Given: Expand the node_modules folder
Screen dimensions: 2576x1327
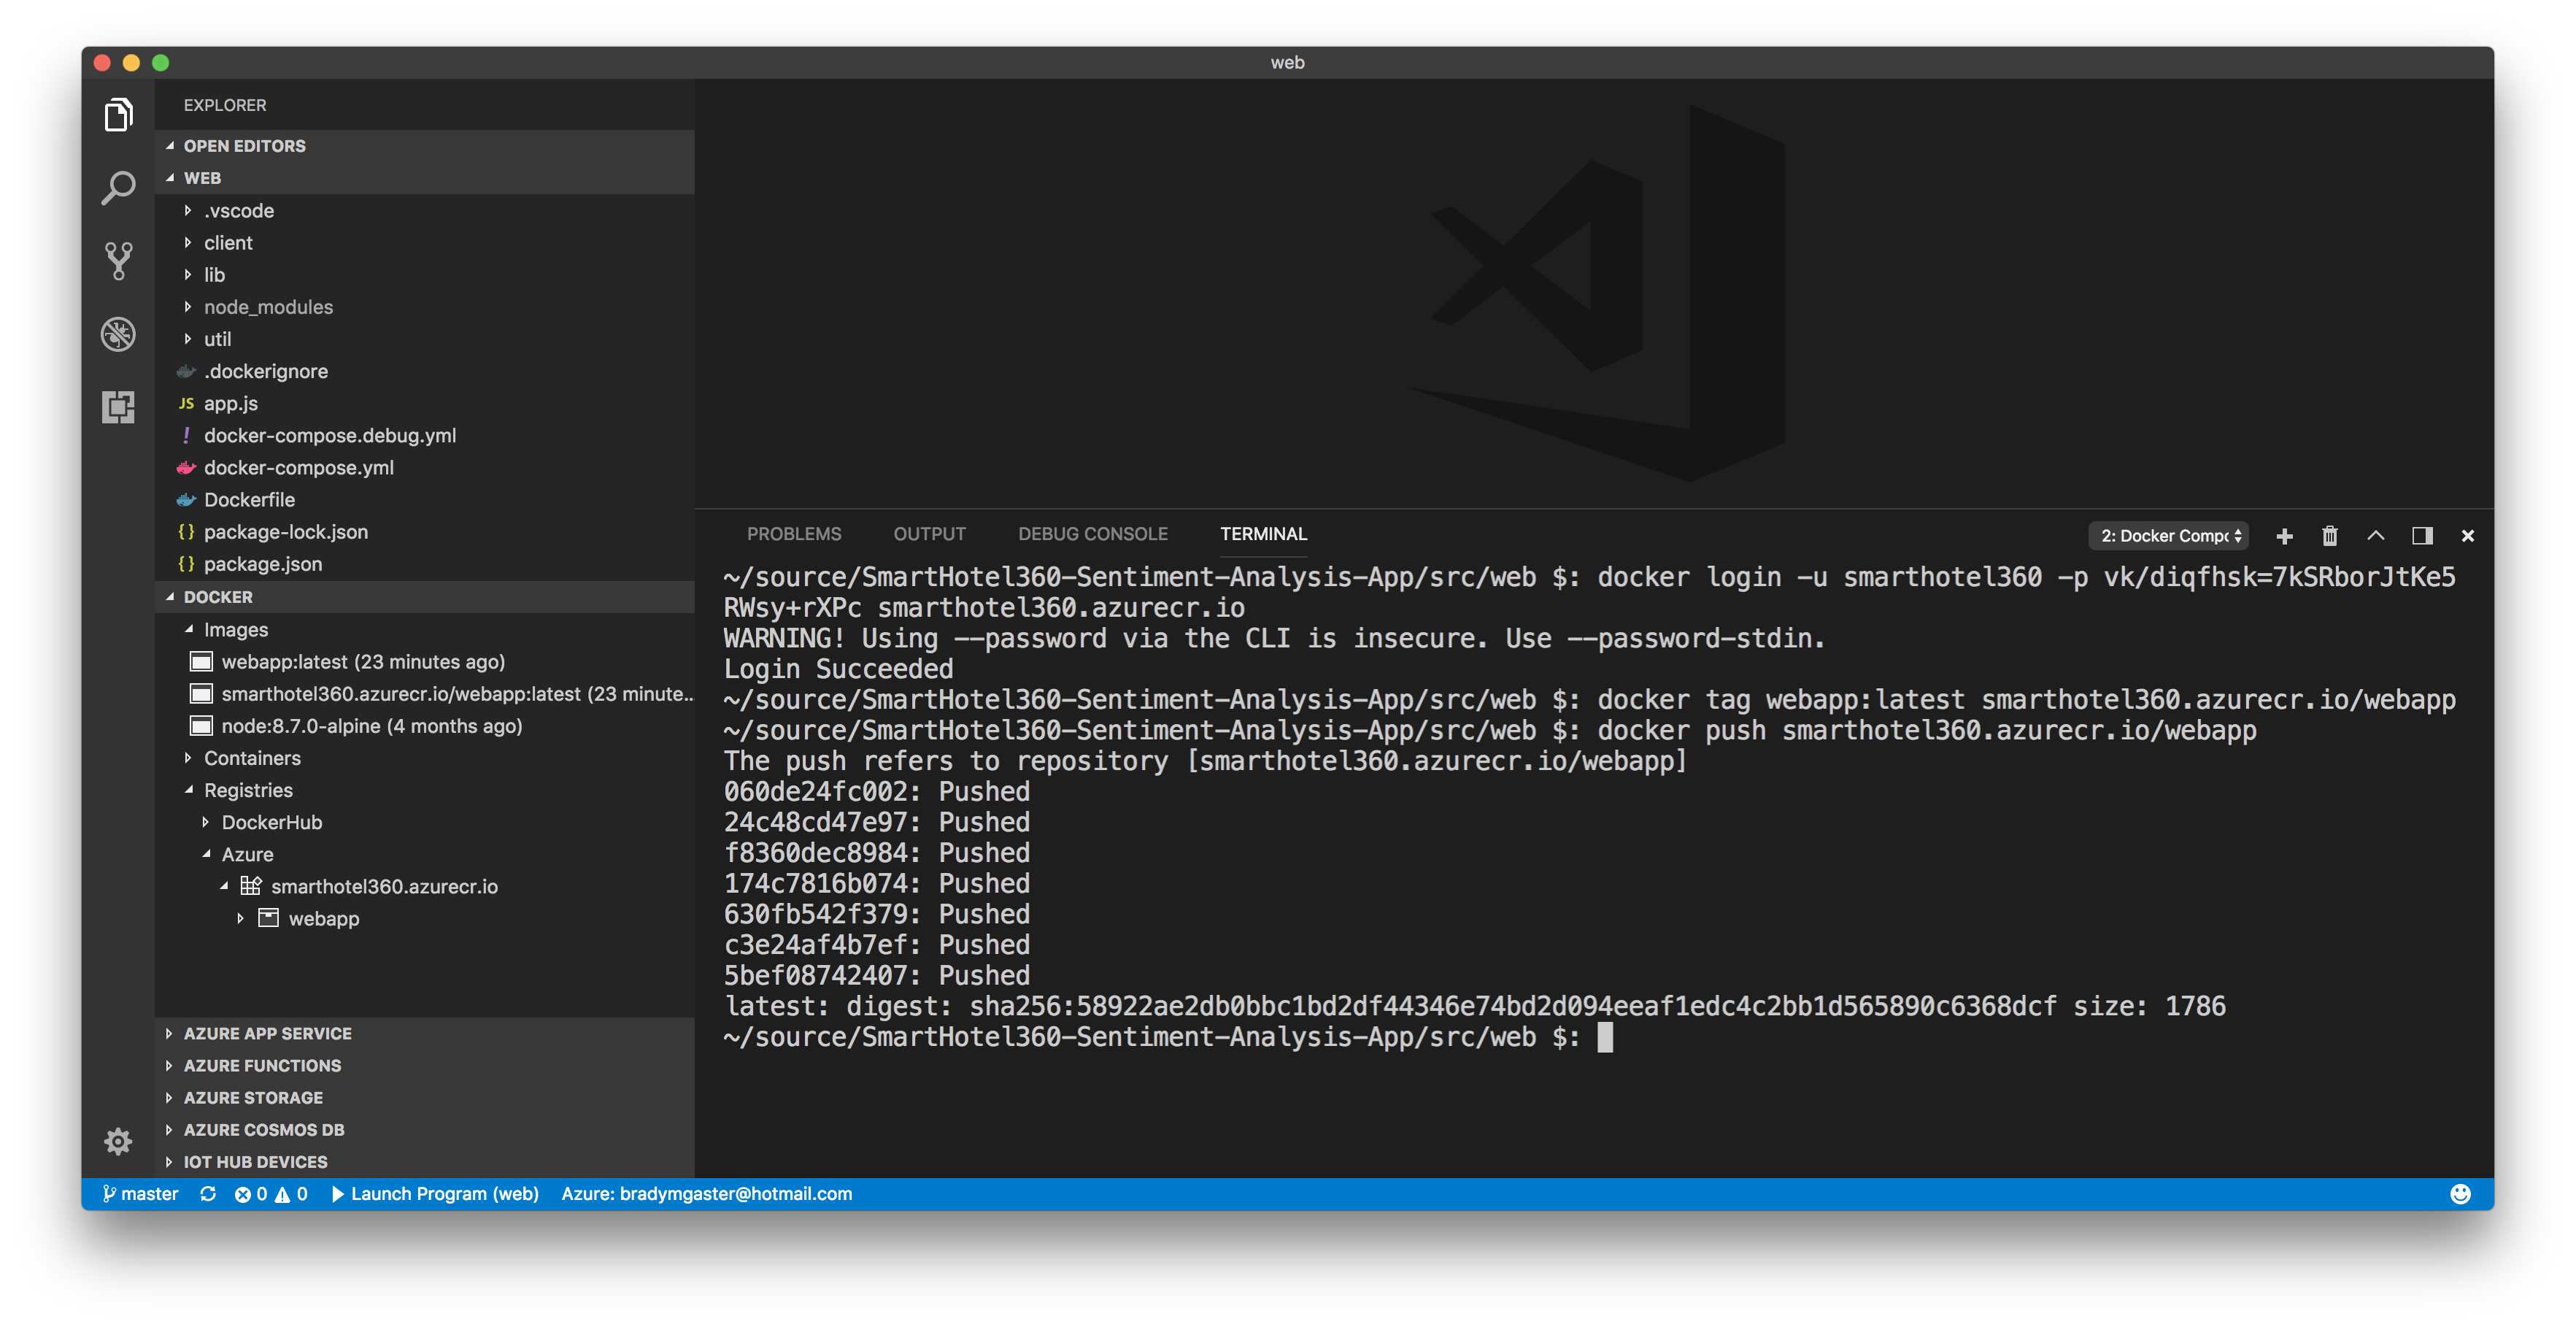Looking at the screenshot, I should pyautogui.click(x=268, y=307).
